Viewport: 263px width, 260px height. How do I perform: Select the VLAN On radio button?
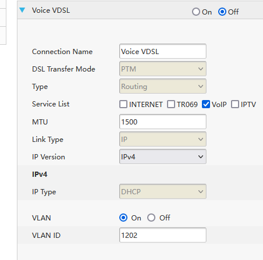pyautogui.click(x=123, y=218)
